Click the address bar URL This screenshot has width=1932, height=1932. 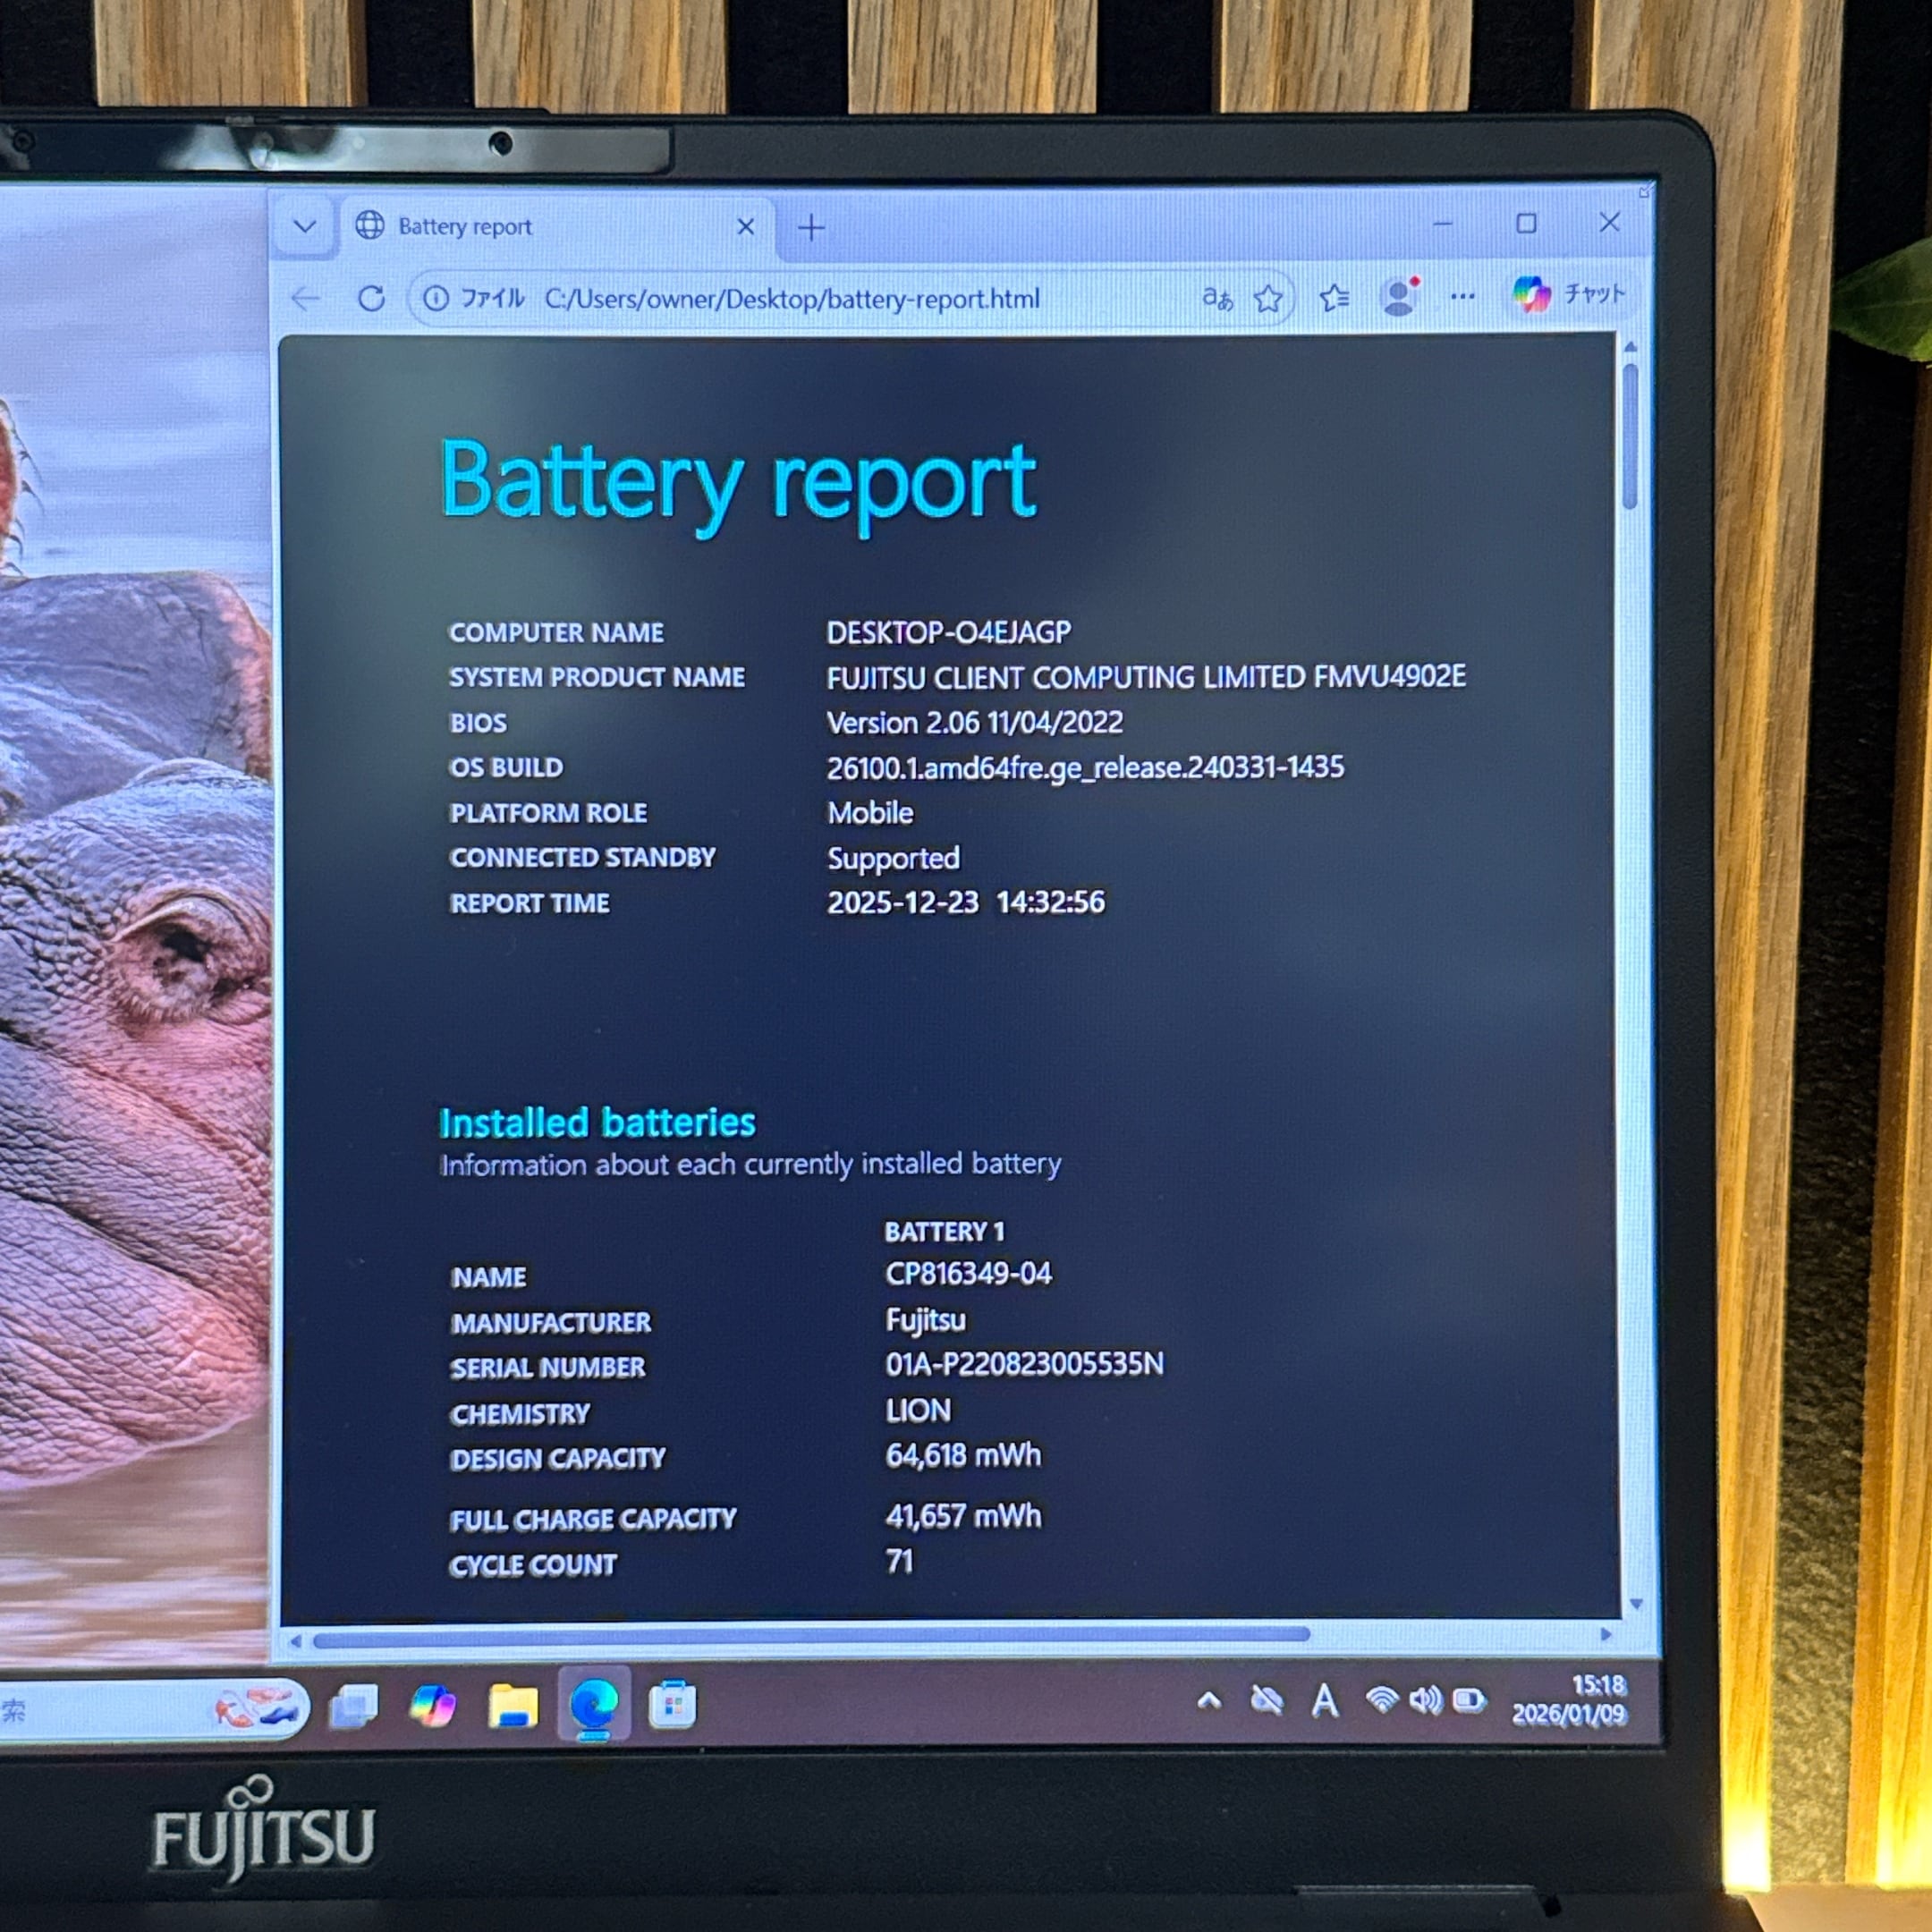[792, 299]
